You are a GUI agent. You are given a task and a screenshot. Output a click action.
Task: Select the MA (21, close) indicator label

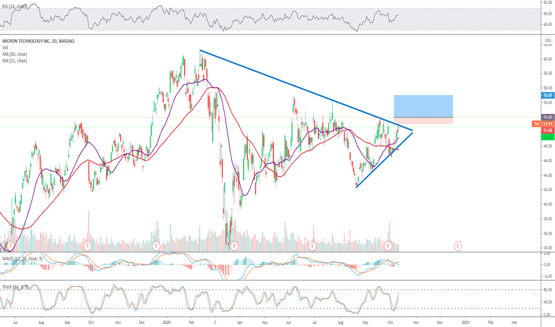coord(14,61)
